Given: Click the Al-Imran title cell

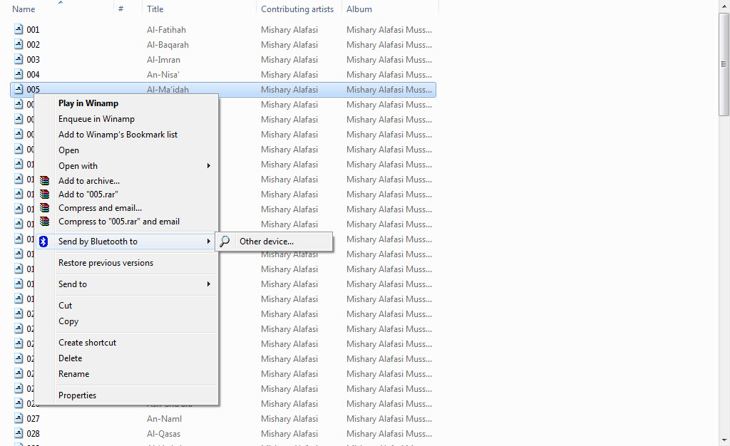Looking at the screenshot, I should 163,60.
